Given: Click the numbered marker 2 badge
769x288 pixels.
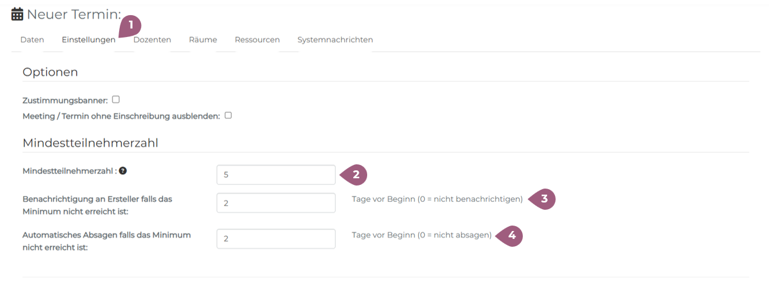Looking at the screenshot, I should coord(355,175).
